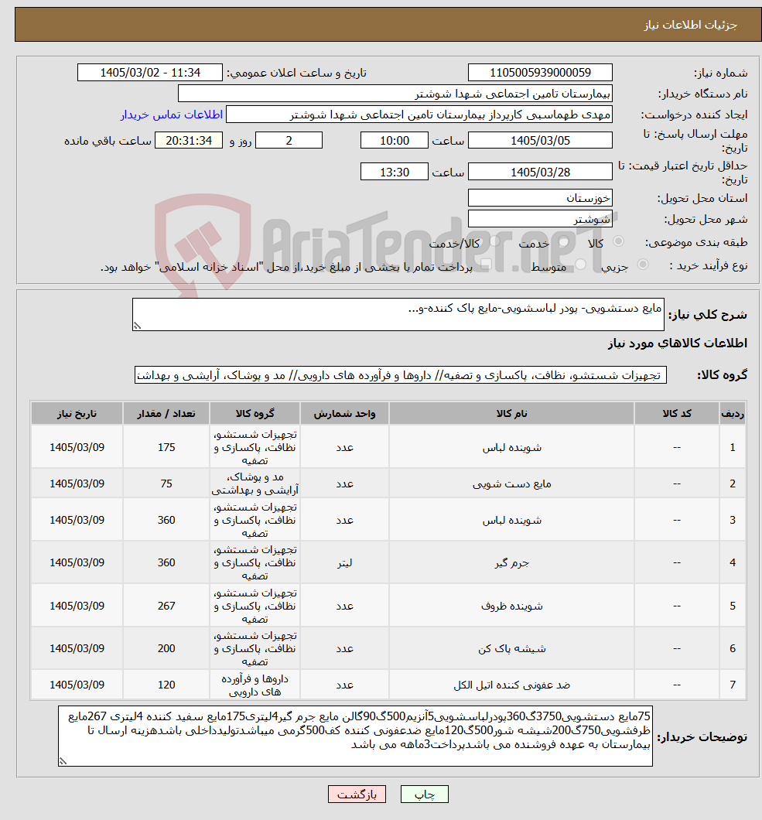Select the متوسط purchase type radio
This screenshot has height=820, width=762.
pos(580,265)
